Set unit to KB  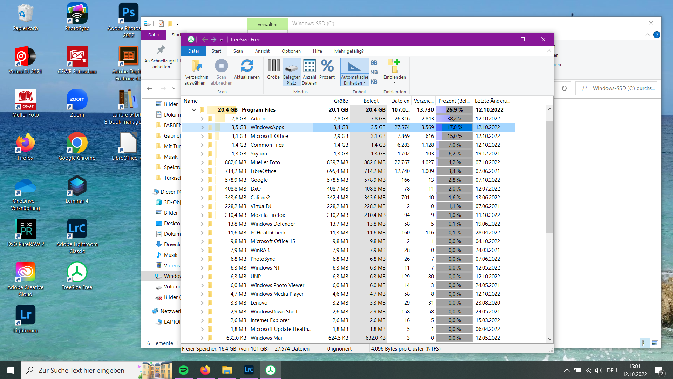tap(374, 82)
